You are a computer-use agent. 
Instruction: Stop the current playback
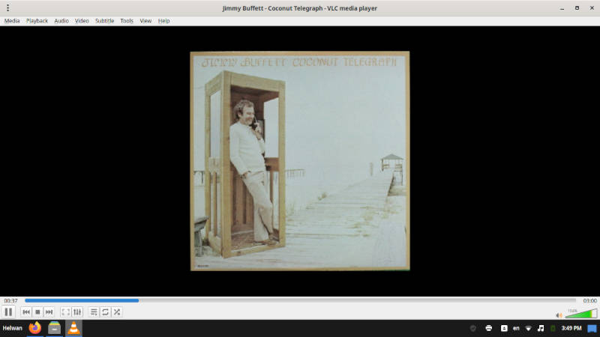(x=37, y=312)
